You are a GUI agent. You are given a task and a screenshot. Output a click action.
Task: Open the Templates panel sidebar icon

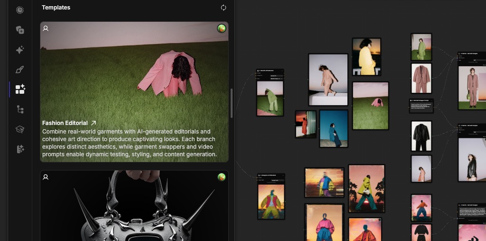(x=19, y=89)
